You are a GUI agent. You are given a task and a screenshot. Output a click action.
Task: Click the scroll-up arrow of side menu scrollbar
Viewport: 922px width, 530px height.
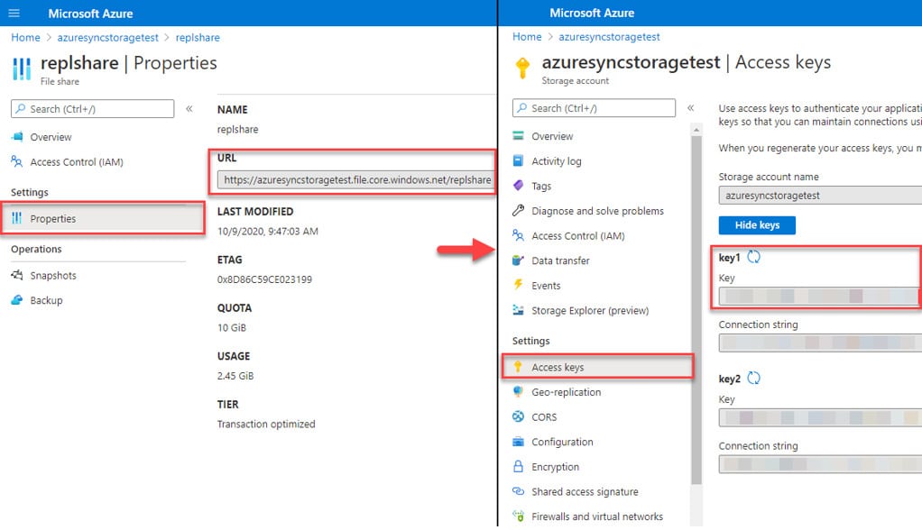(x=696, y=129)
